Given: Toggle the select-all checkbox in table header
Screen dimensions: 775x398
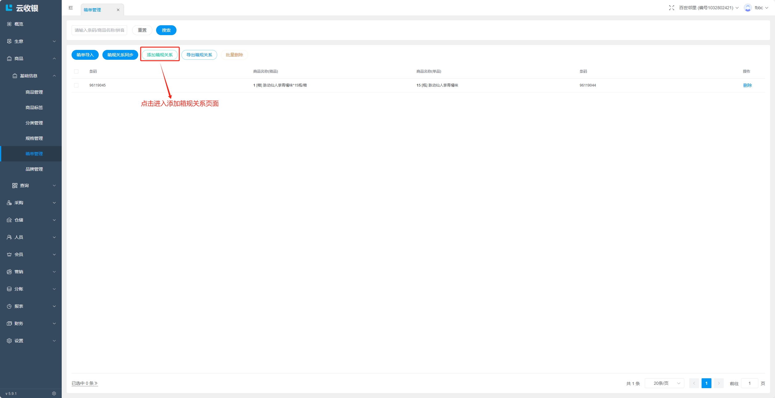Looking at the screenshot, I should point(76,71).
